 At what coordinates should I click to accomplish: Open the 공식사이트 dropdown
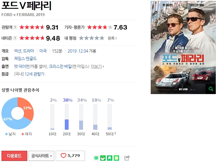click(41, 156)
